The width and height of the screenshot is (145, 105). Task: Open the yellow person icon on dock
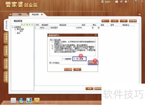pos(37,100)
